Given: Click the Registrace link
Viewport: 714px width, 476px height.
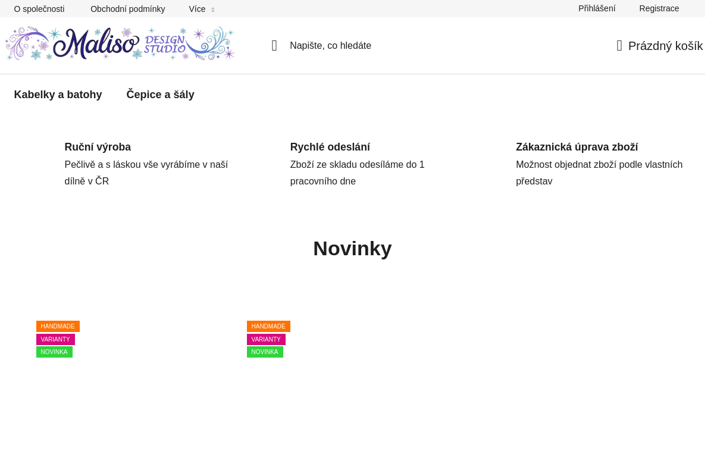Looking at the screenshot, I should [659, 8].
